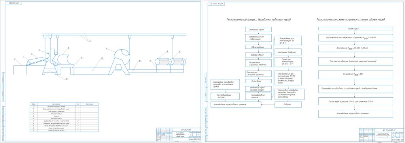Select the "Наполнение воздухом" box

pos(288,52)
